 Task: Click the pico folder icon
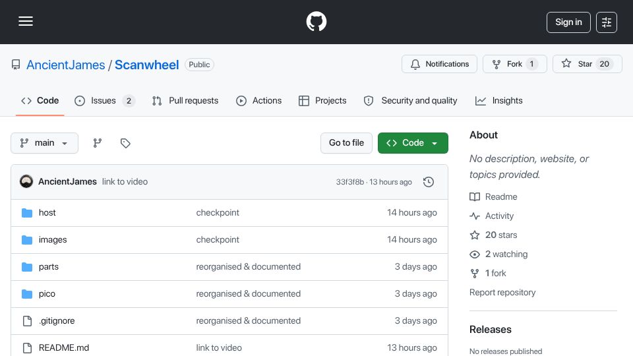(x=27, y=294)
